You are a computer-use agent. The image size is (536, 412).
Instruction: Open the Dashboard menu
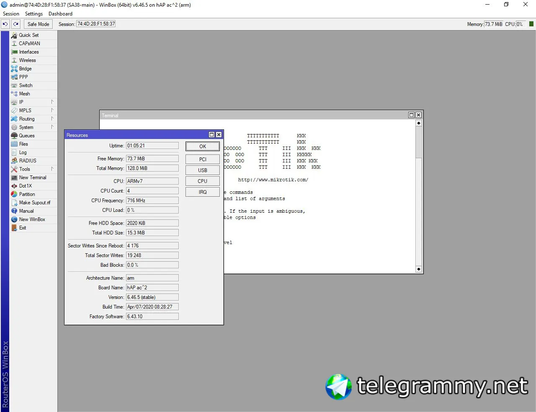click(x=60, y=14)
